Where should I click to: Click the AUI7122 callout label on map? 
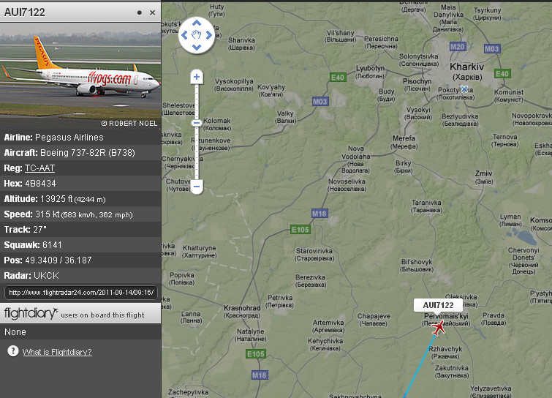438,305
